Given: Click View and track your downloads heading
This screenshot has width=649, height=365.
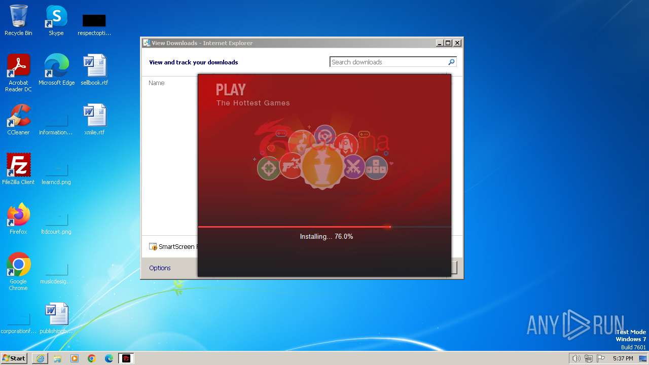Looking at the screenshot, I should 193,62.
